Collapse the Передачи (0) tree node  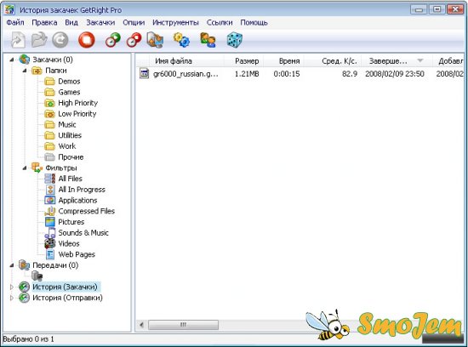[x=12, y=265]
